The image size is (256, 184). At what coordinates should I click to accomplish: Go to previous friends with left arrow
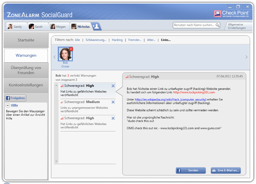(x=55, y=57)
